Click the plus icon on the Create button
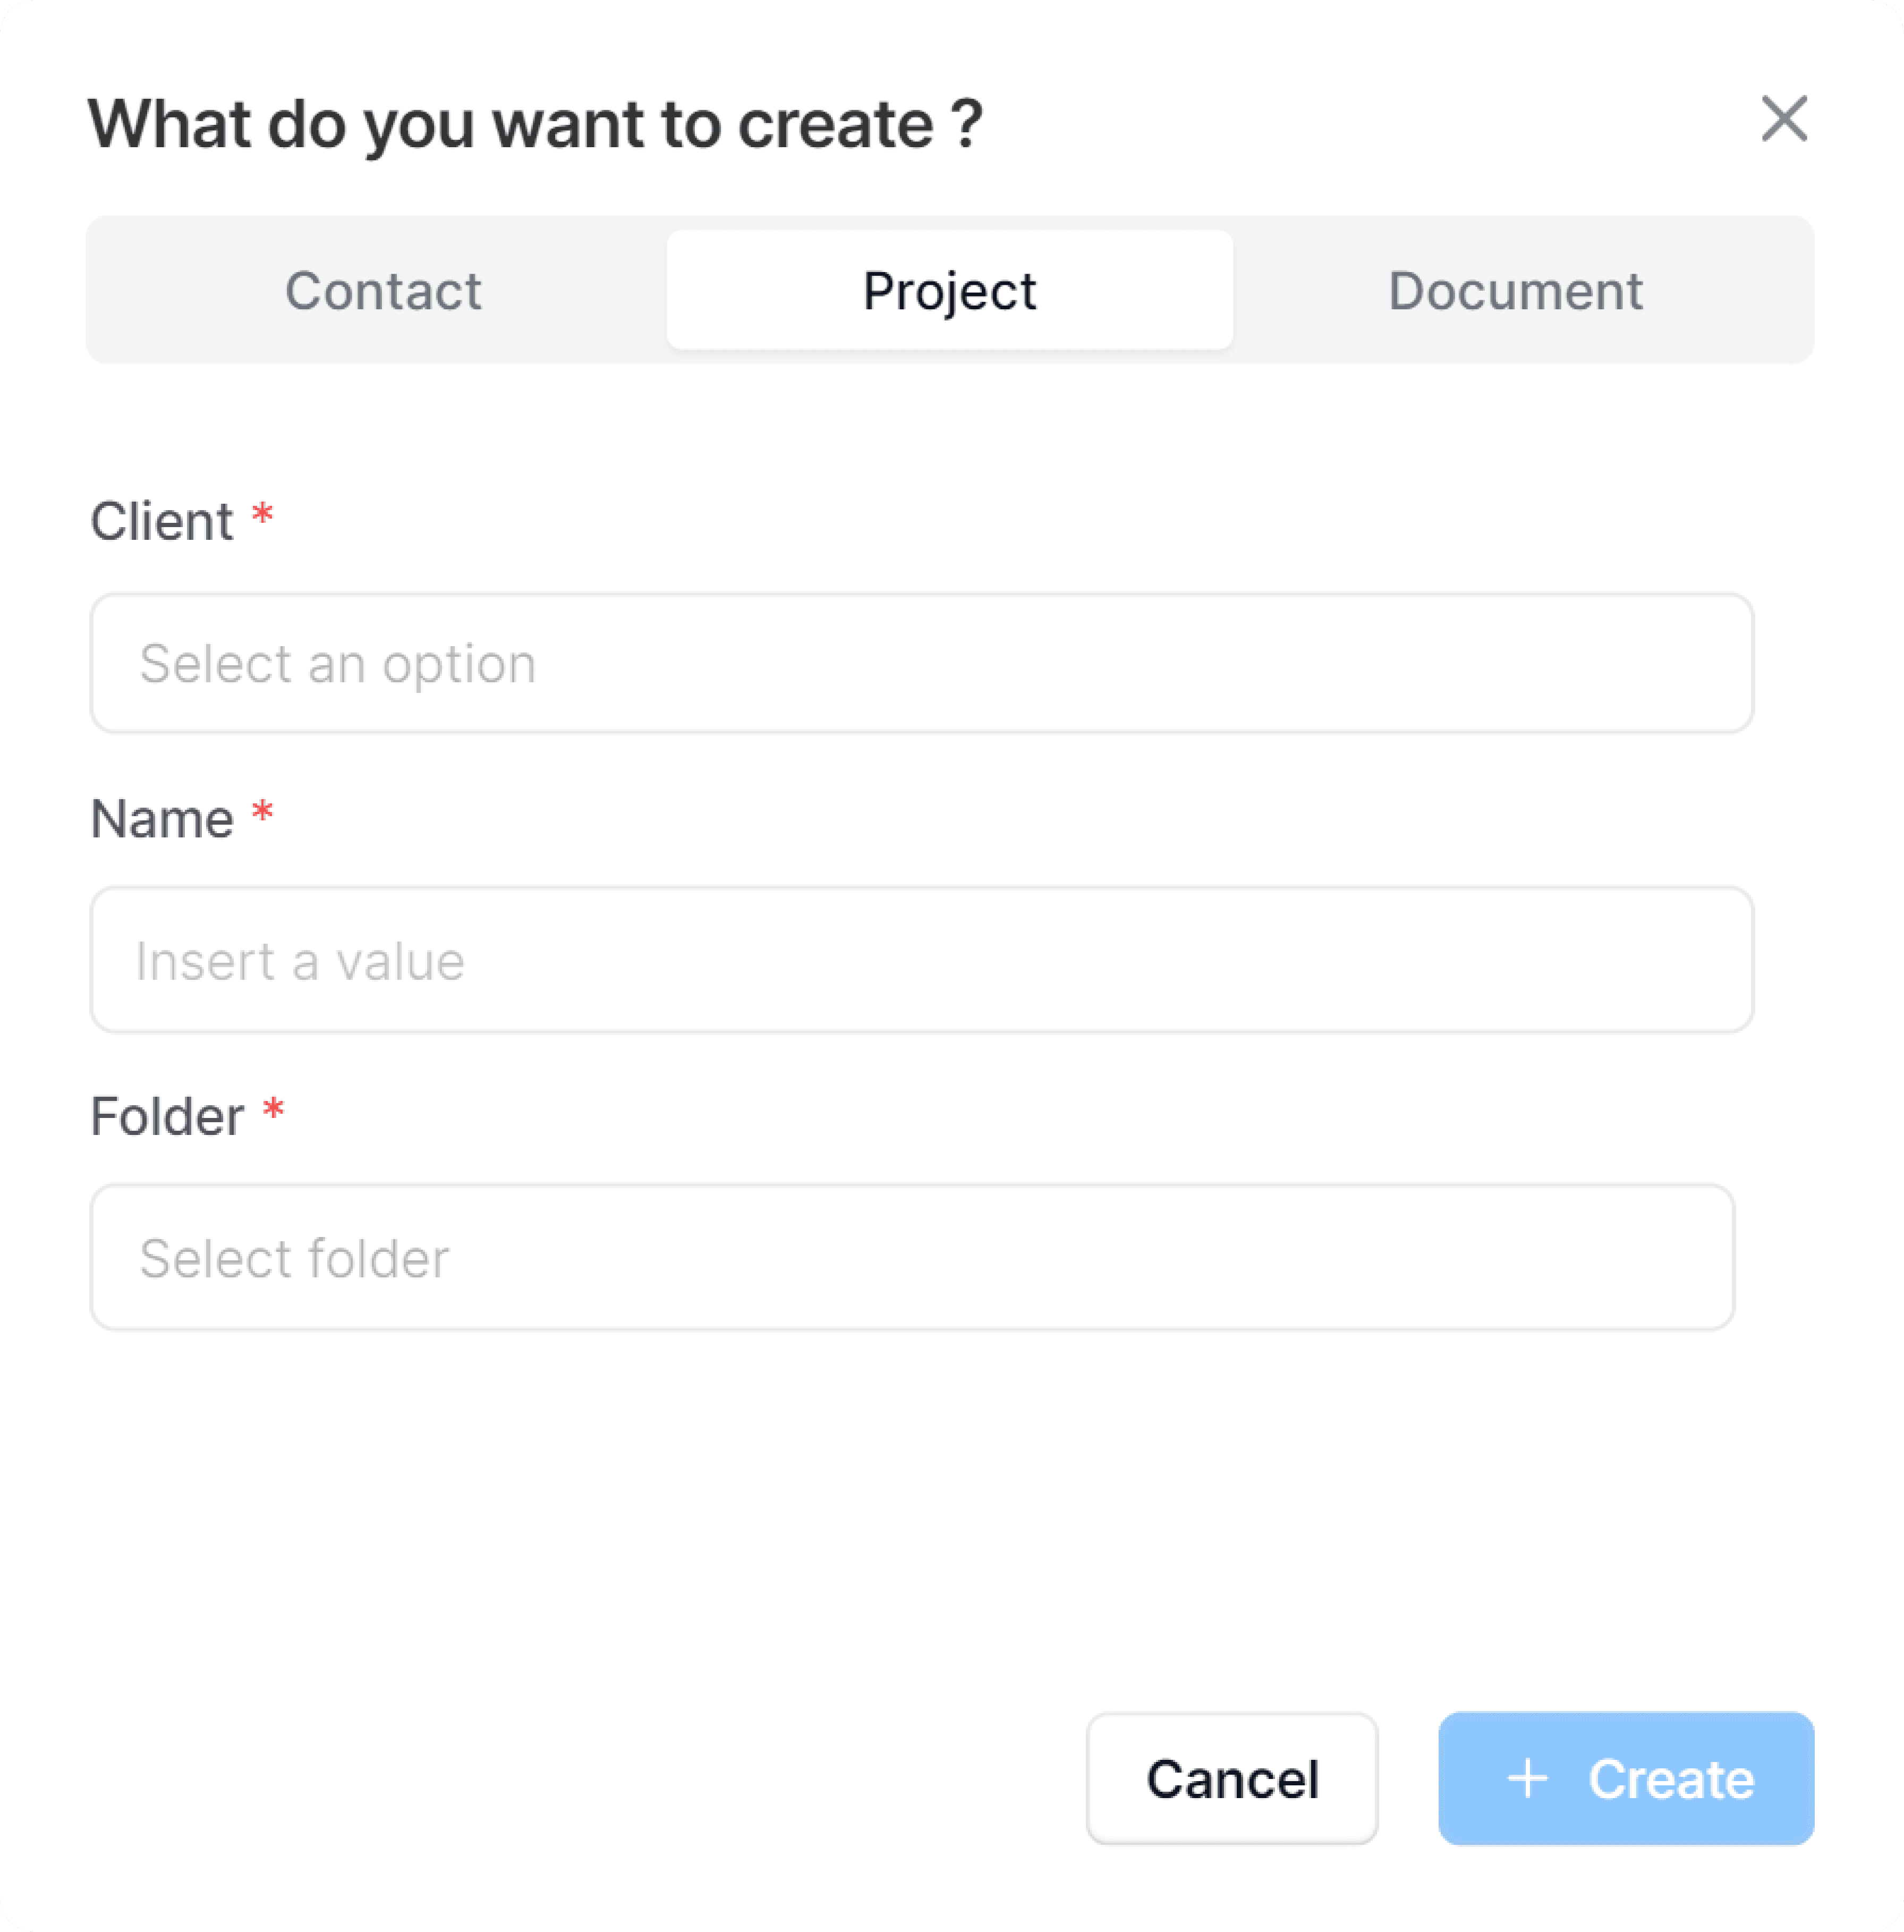Viewport: 1904px width, 1932px height. [x=1527, y=1779]
